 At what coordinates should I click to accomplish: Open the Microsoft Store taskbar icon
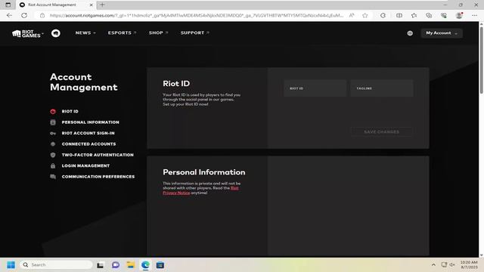point(160,265)
